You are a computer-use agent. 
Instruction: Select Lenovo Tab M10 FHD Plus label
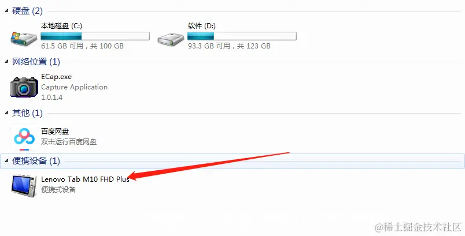[x=85, y=179]
